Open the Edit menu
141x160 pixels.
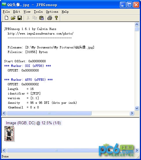point(16,12)
